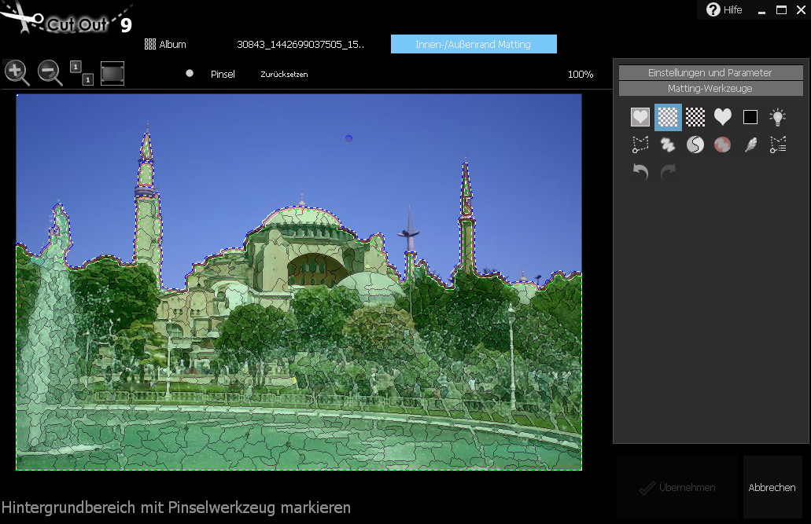Click the white heart preview icon
Viewport: 811px width, 524px height.
[723, 117]
